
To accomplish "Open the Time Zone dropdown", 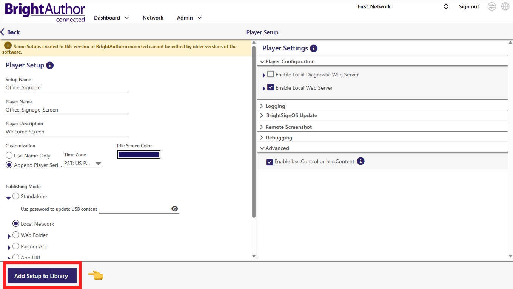I will click(83, 164).
